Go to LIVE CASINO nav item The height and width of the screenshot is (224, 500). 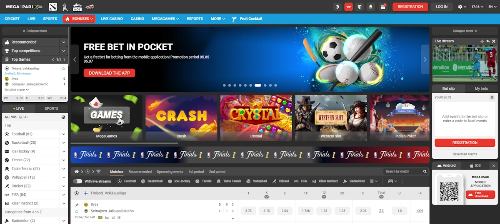(x=112, y=19)
